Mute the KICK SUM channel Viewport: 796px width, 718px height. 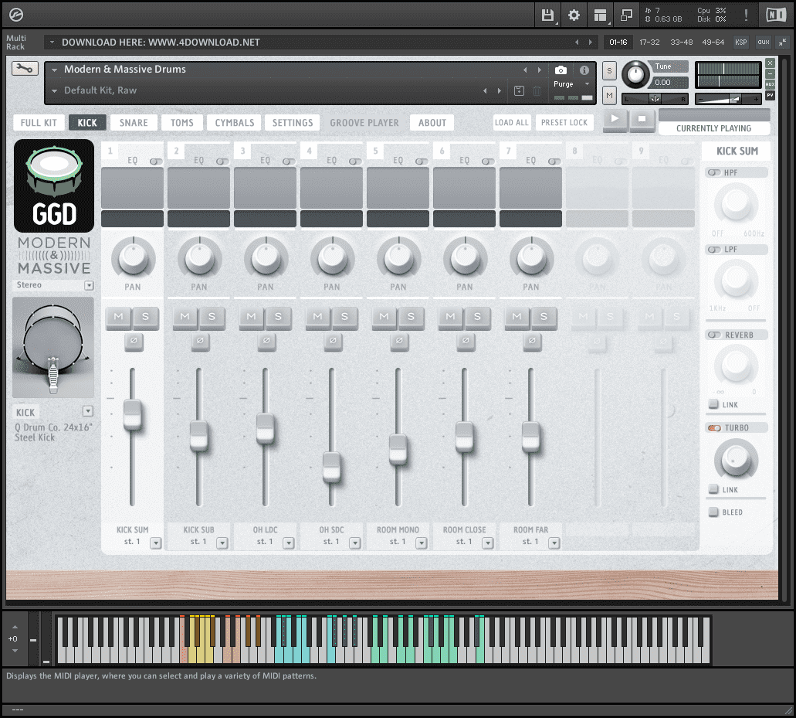click(119, 317)
